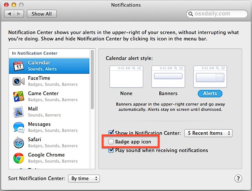
Task: Click 'Sounds, Alerts' under Calendar
Action: click(x=42, y=69)
